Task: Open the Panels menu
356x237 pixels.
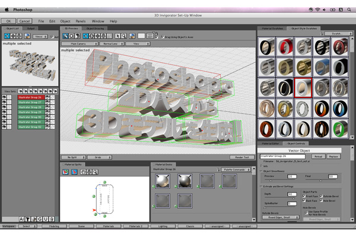Action: click(80, 21)
